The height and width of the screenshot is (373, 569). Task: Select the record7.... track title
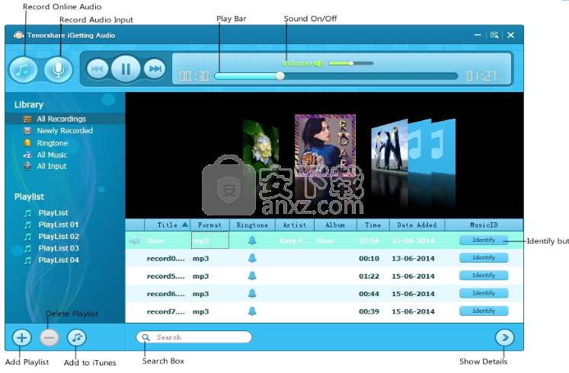click(166, 312)
